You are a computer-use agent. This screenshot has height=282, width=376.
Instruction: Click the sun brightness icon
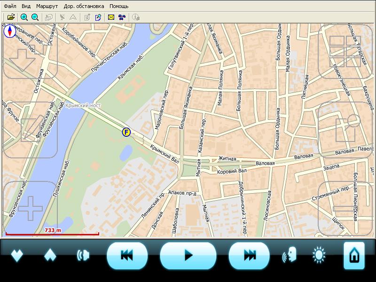tap(320, 256)
